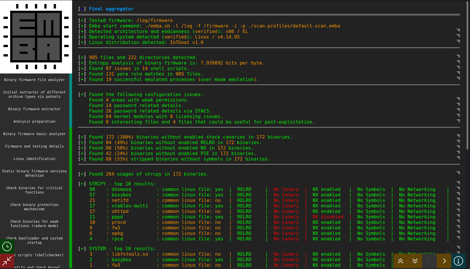Follow triangle link beside operating system detected line
Screen dimensions: 470x269
(458, 36)
